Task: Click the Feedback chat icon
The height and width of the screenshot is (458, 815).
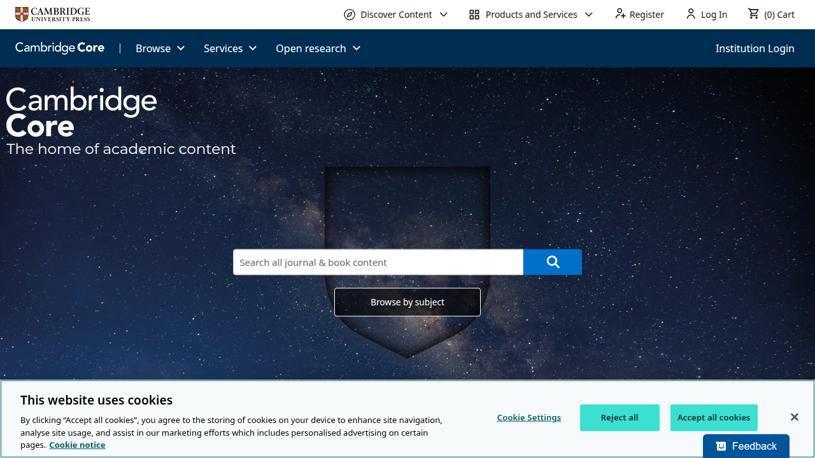Action: (x=721, y=447)
